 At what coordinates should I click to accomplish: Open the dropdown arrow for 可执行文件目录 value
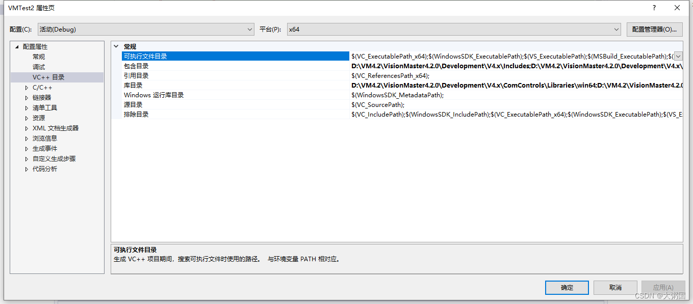click(678, 57)
